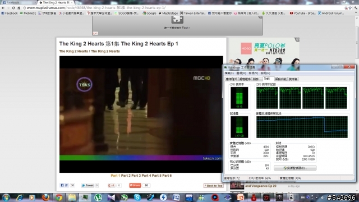
Task: Switch to Chrome in taskbar
Action: coord(58,198)
